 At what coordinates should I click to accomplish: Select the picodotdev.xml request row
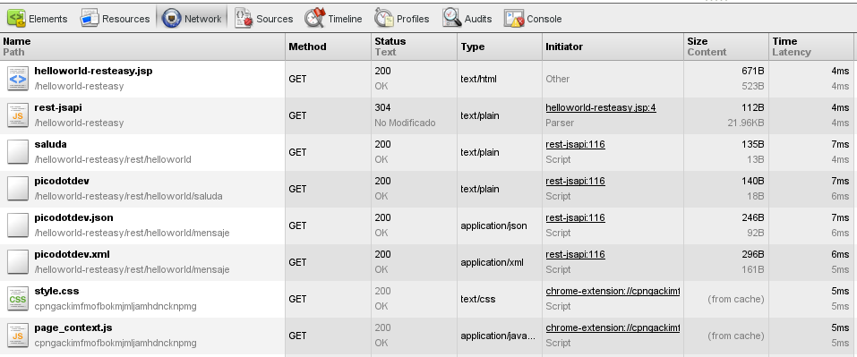(x=428, y=262)
